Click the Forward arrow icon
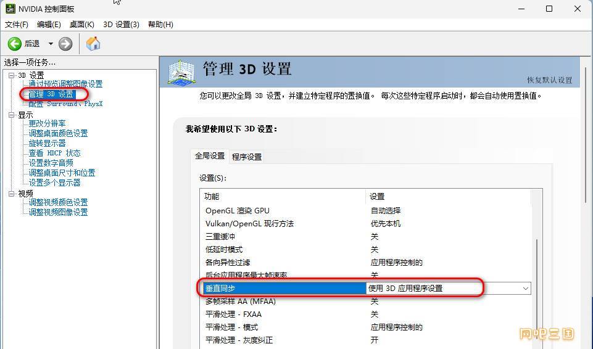 [65, 44]
